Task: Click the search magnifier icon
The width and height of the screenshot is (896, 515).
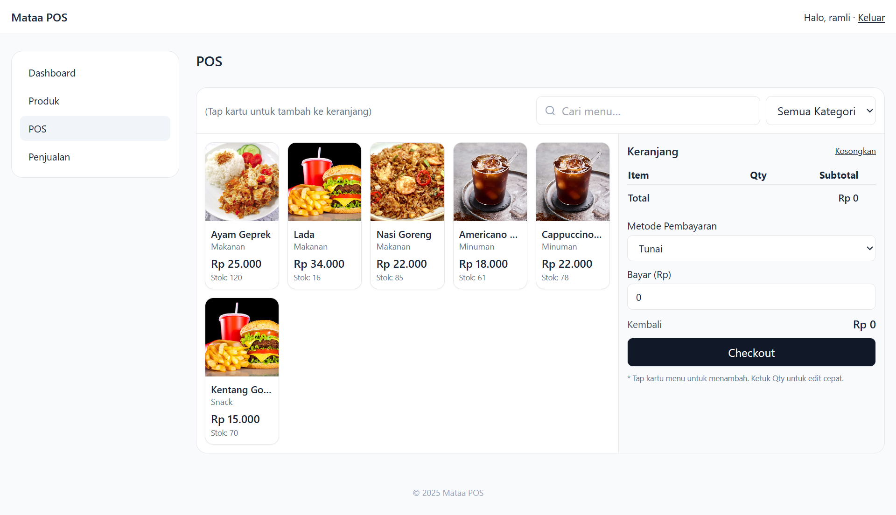Action: pos(550,111)
